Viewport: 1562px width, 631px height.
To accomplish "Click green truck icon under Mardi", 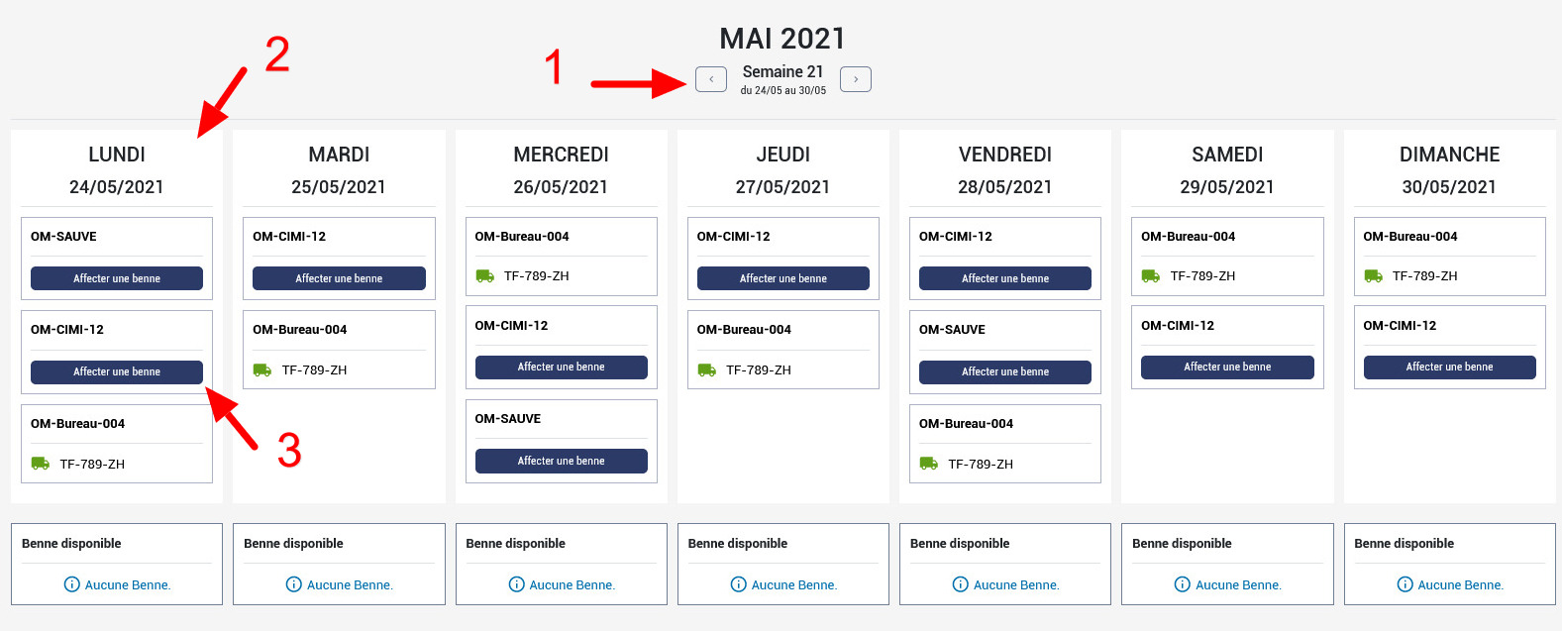I will 262,369.
